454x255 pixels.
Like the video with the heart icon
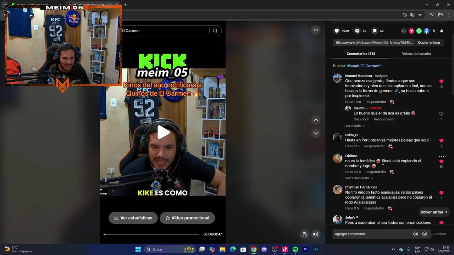click(x=337, y=31)
